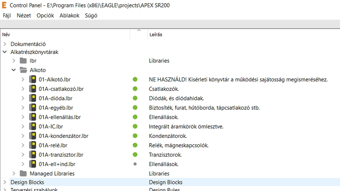The height and width of the screenshot is (191, 340).
Task: Toggle the green in-use dot for 01A-tranzisztor.lbr
Action: [135, 155]
